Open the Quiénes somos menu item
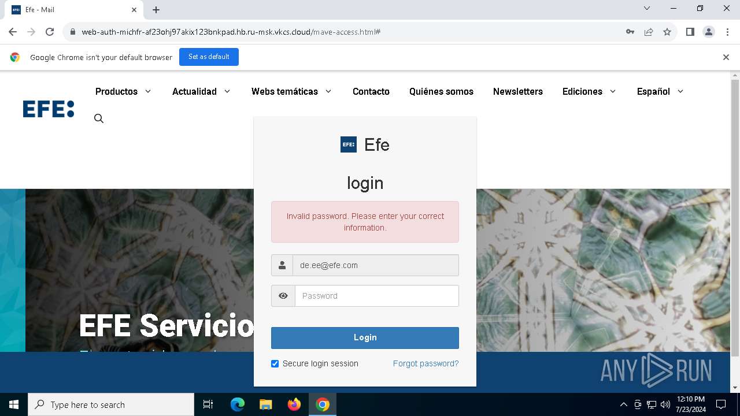740x416 pixels. pyautogui.click(x=441, y=91)
